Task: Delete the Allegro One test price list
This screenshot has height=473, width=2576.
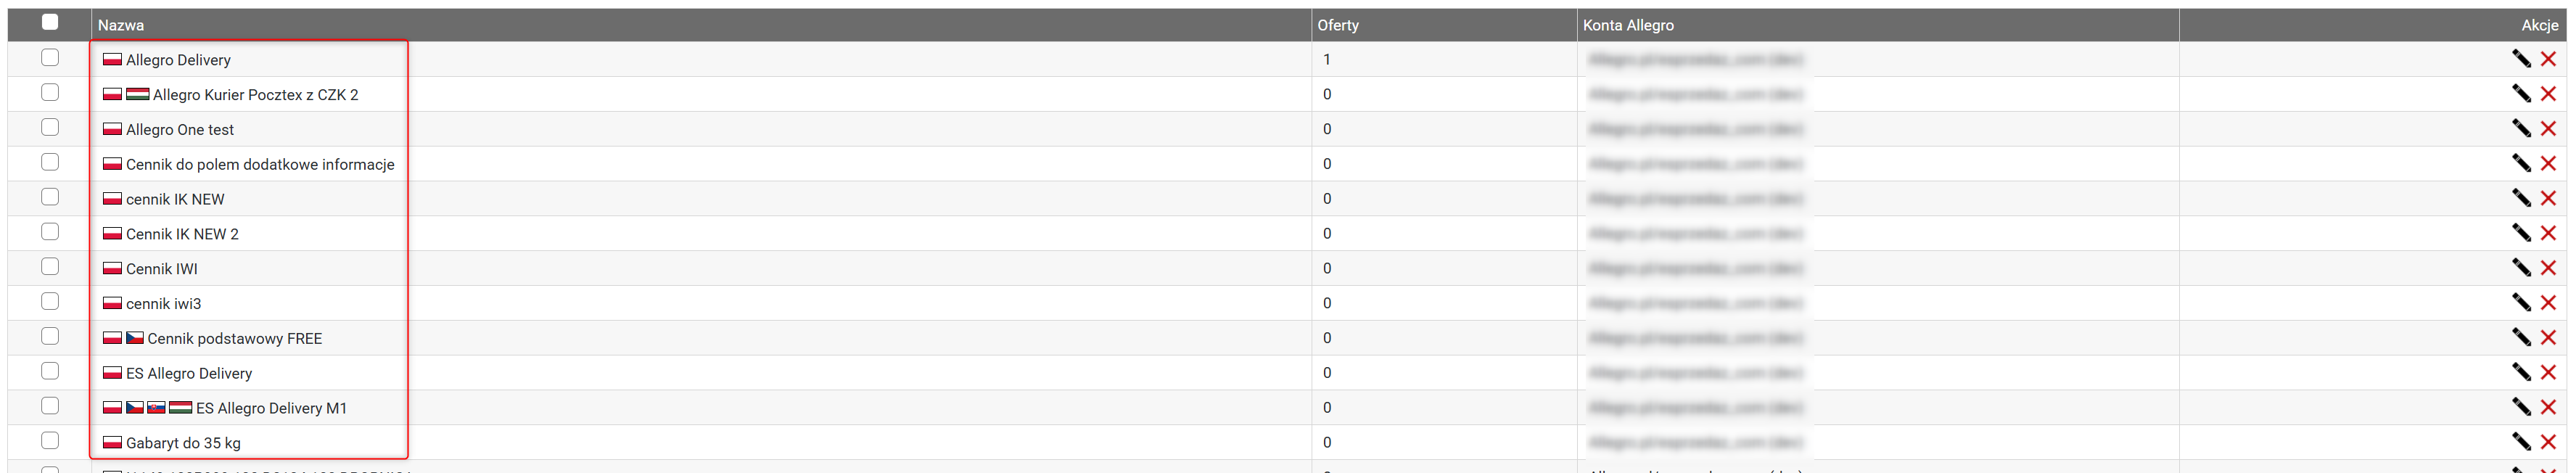Action: 2548,129
